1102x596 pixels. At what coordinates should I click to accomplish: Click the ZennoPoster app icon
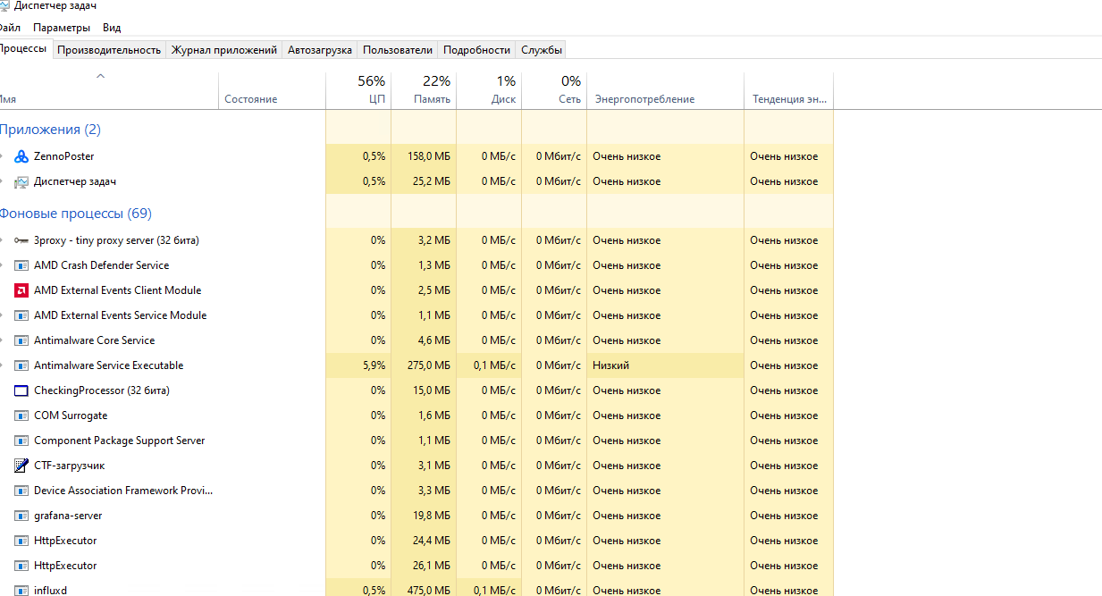point(21,156)
